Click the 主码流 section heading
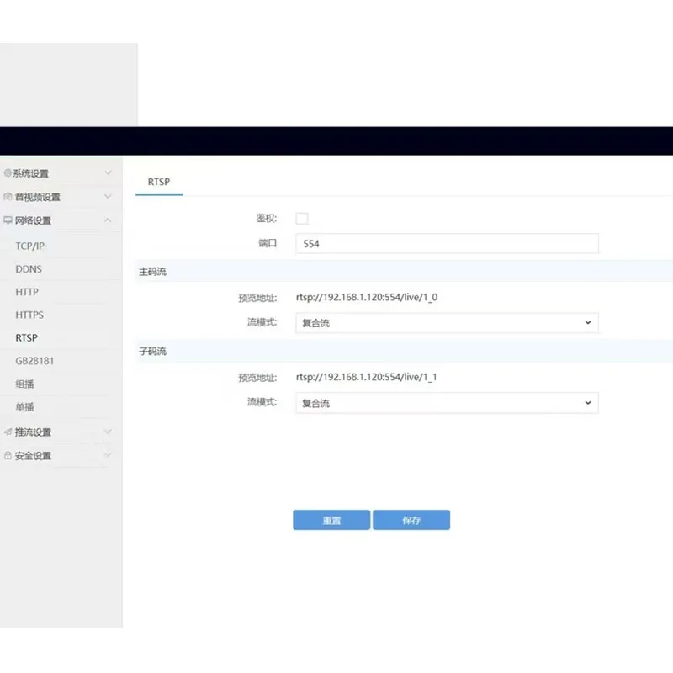 tap(152, 272)
